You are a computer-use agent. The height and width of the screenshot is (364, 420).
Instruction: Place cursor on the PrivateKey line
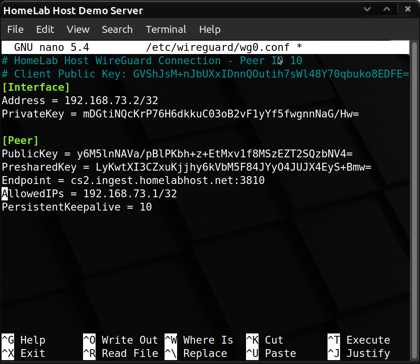point(180,114)
